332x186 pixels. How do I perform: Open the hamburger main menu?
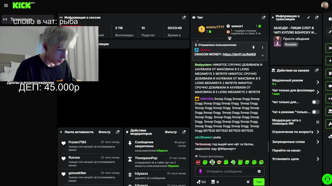point(6,5)
